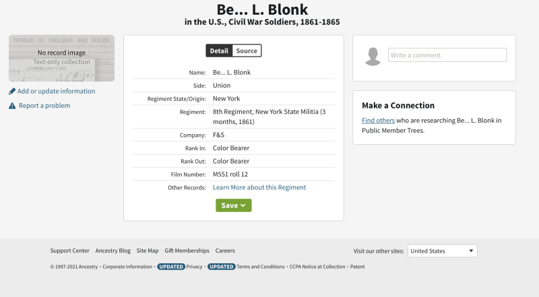Viewport: 539px width, 297px height.
Task: Type in the Write a comment field
Action: [447, 55]
